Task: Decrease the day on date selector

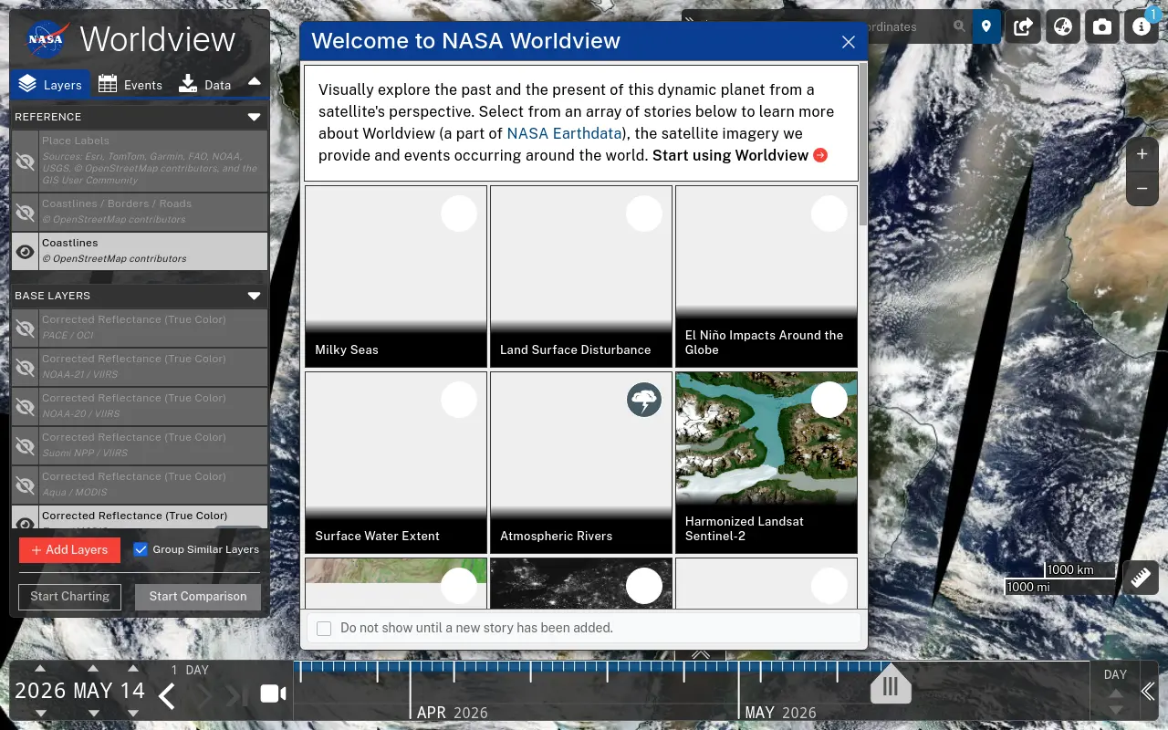Action: point(133,713)
